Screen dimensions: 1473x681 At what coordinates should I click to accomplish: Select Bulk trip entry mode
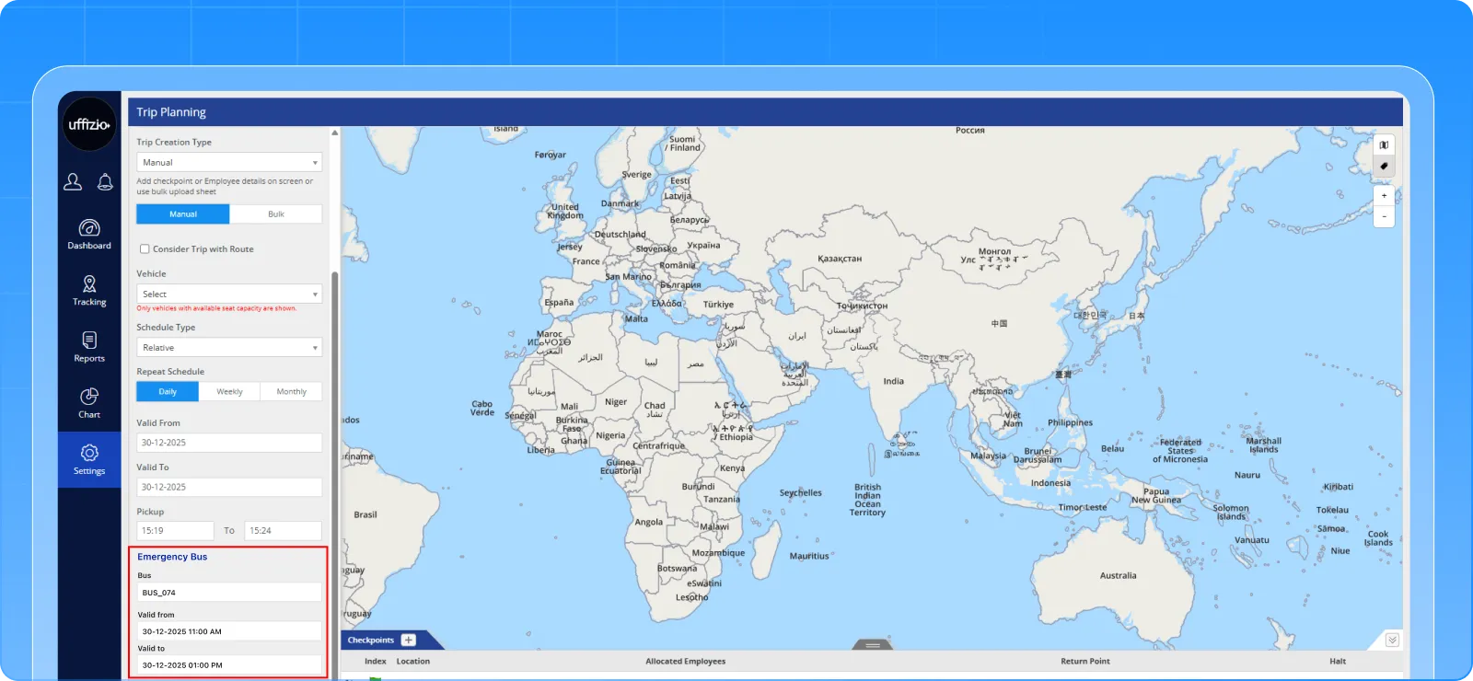[276, 214]
